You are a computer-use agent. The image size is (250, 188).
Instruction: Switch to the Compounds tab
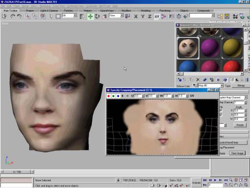204,10
